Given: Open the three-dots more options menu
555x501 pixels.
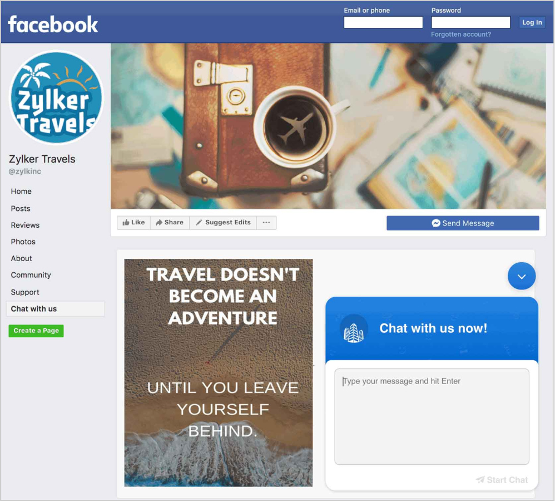Looking at the screenshot, I should click(x=266, y=223).
